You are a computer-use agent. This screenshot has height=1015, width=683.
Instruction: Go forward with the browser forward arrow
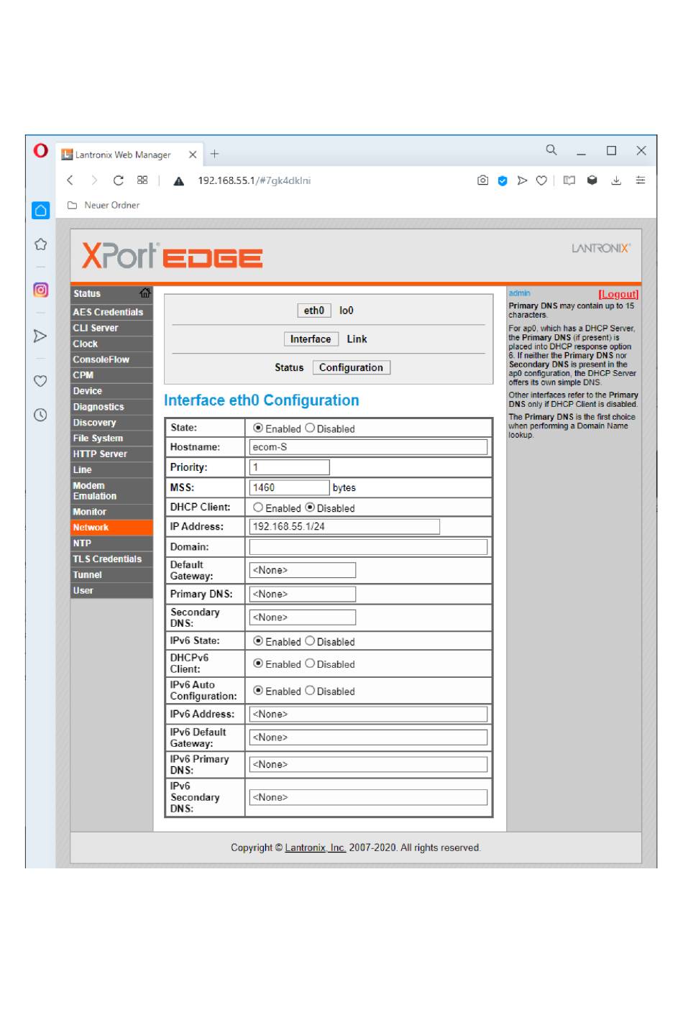click(94, 180)
